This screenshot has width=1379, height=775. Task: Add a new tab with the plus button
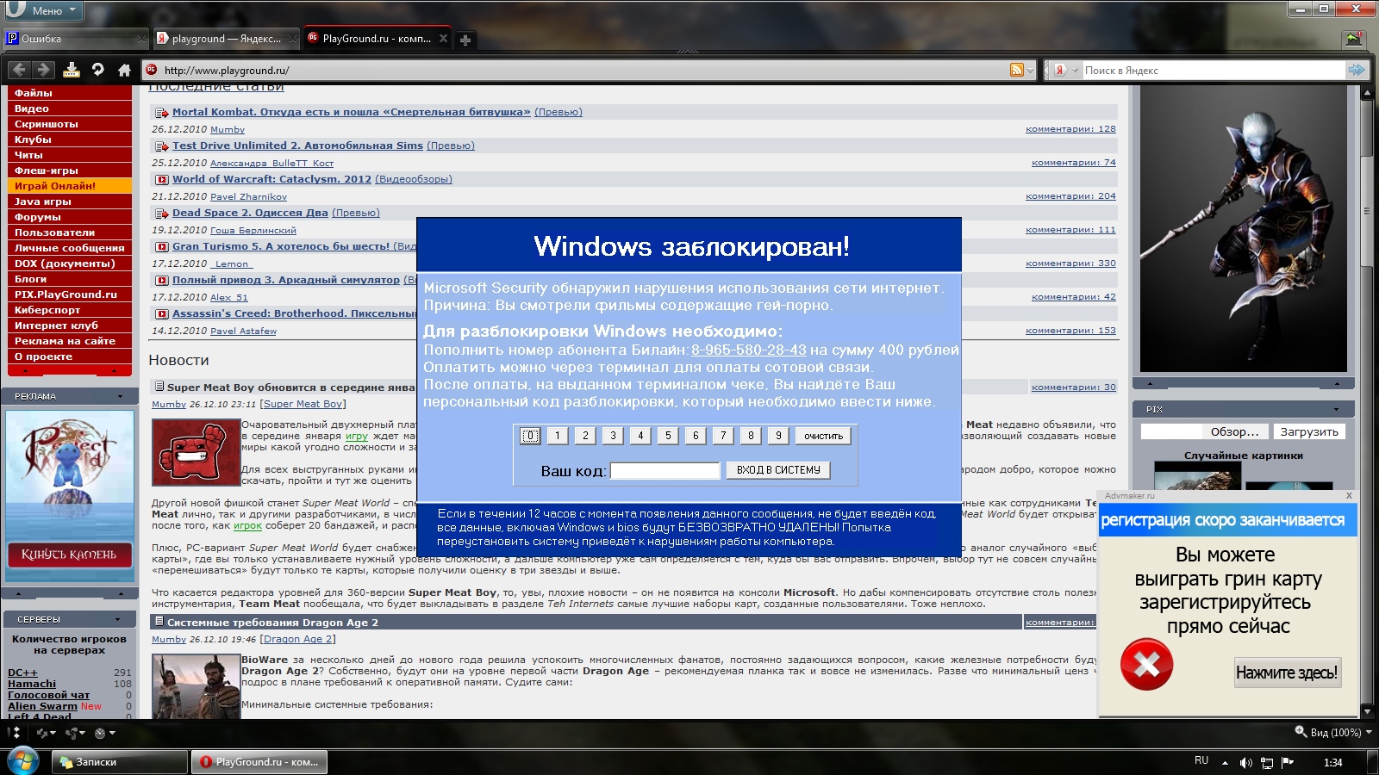465,40
